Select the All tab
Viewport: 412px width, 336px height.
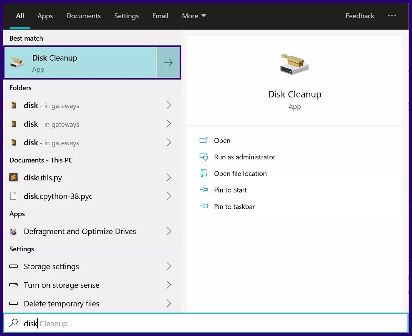[20, 16]
